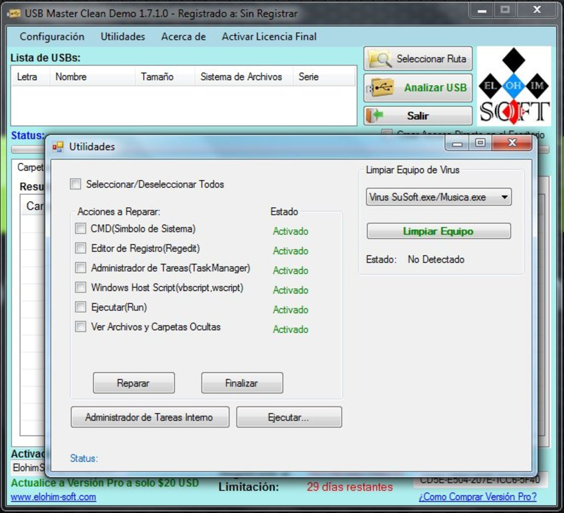Click the '29 días restantes' limitation text
Image resolution: width=564 pixels, height=513 pixels.
(x=350, y=487)
